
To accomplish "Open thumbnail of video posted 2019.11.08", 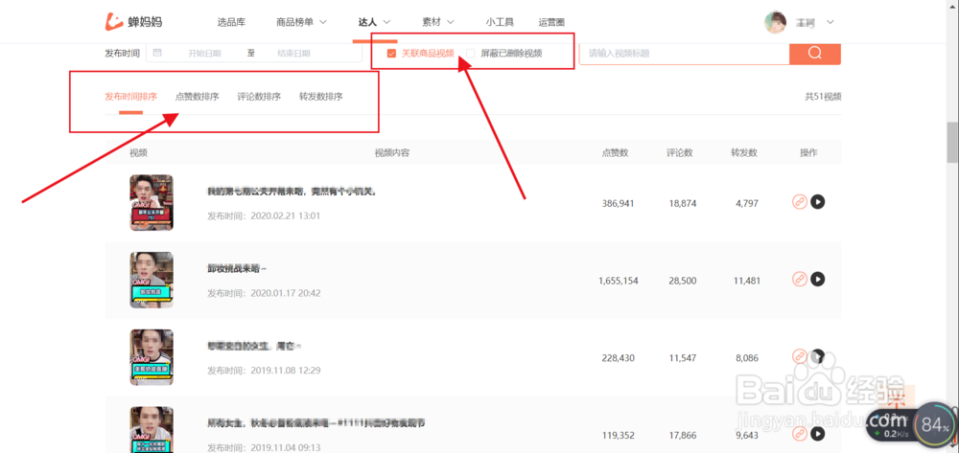I will pyautogui.click(x=152, y=357).
